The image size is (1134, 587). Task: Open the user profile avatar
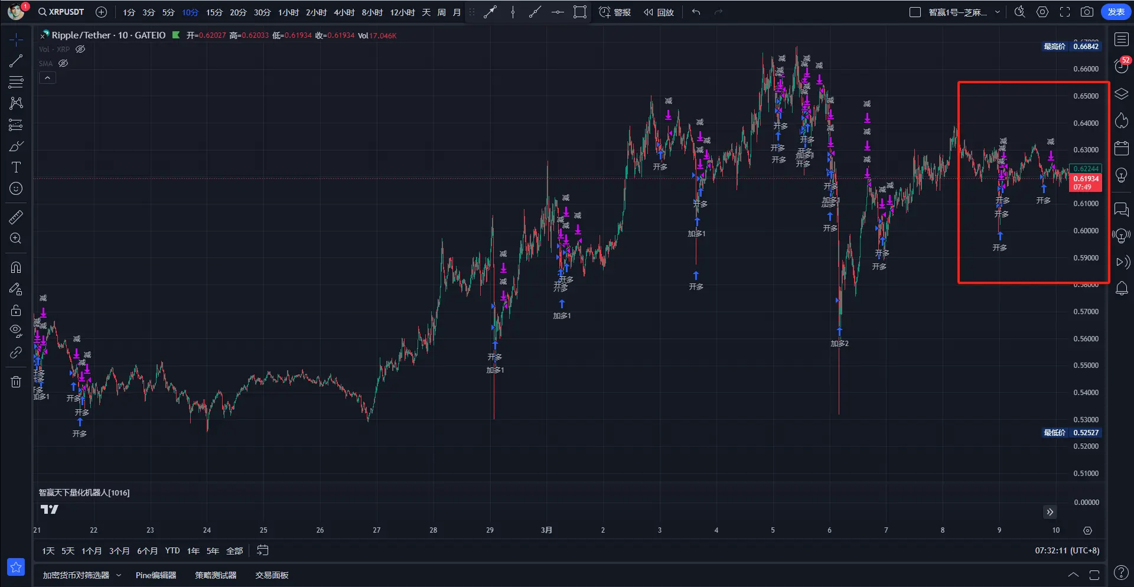pyautogui.click(x=16, y=11)
